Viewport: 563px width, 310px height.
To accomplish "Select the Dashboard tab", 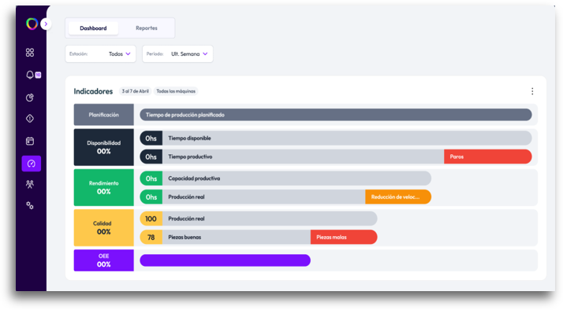I will pyautogui.click(x=93, y=28).
